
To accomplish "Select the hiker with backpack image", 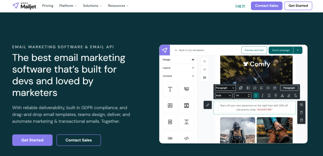I will (238, 130).
